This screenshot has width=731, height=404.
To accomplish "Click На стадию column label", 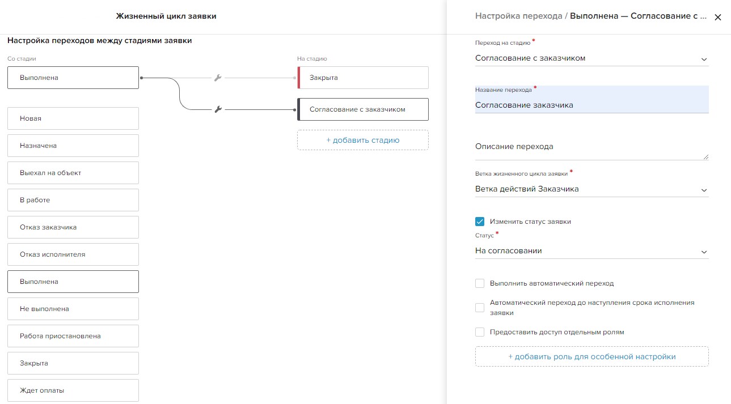I will coord(312,58).
